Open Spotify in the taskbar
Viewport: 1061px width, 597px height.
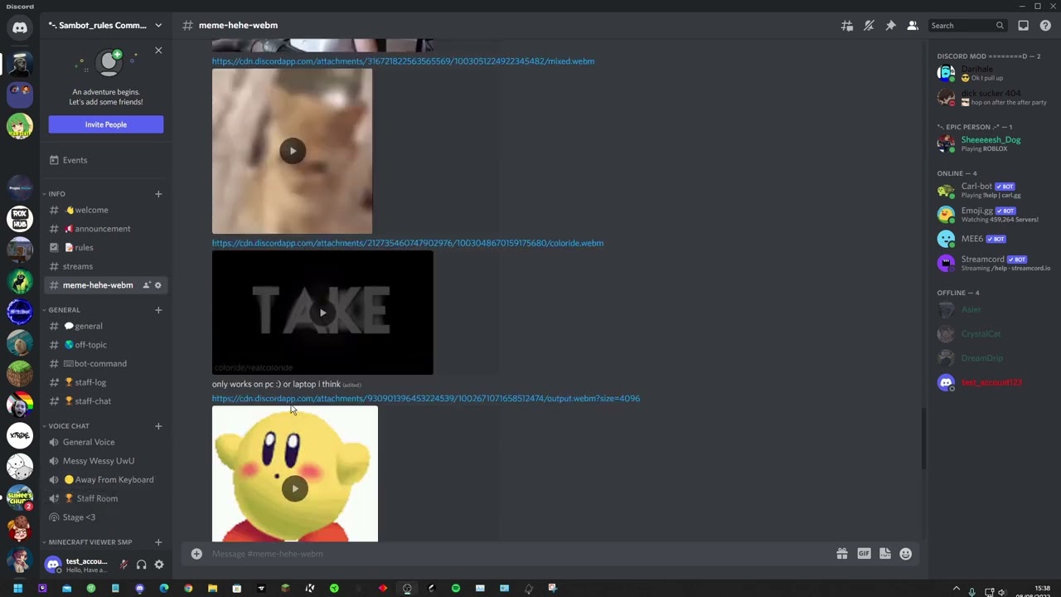tap(456, 589)
